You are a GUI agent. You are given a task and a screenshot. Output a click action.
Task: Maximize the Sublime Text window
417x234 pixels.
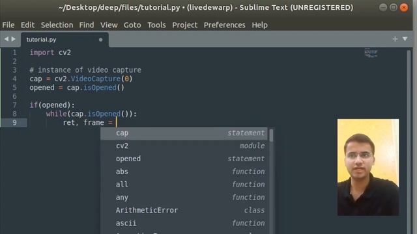[x=394, y=7]
